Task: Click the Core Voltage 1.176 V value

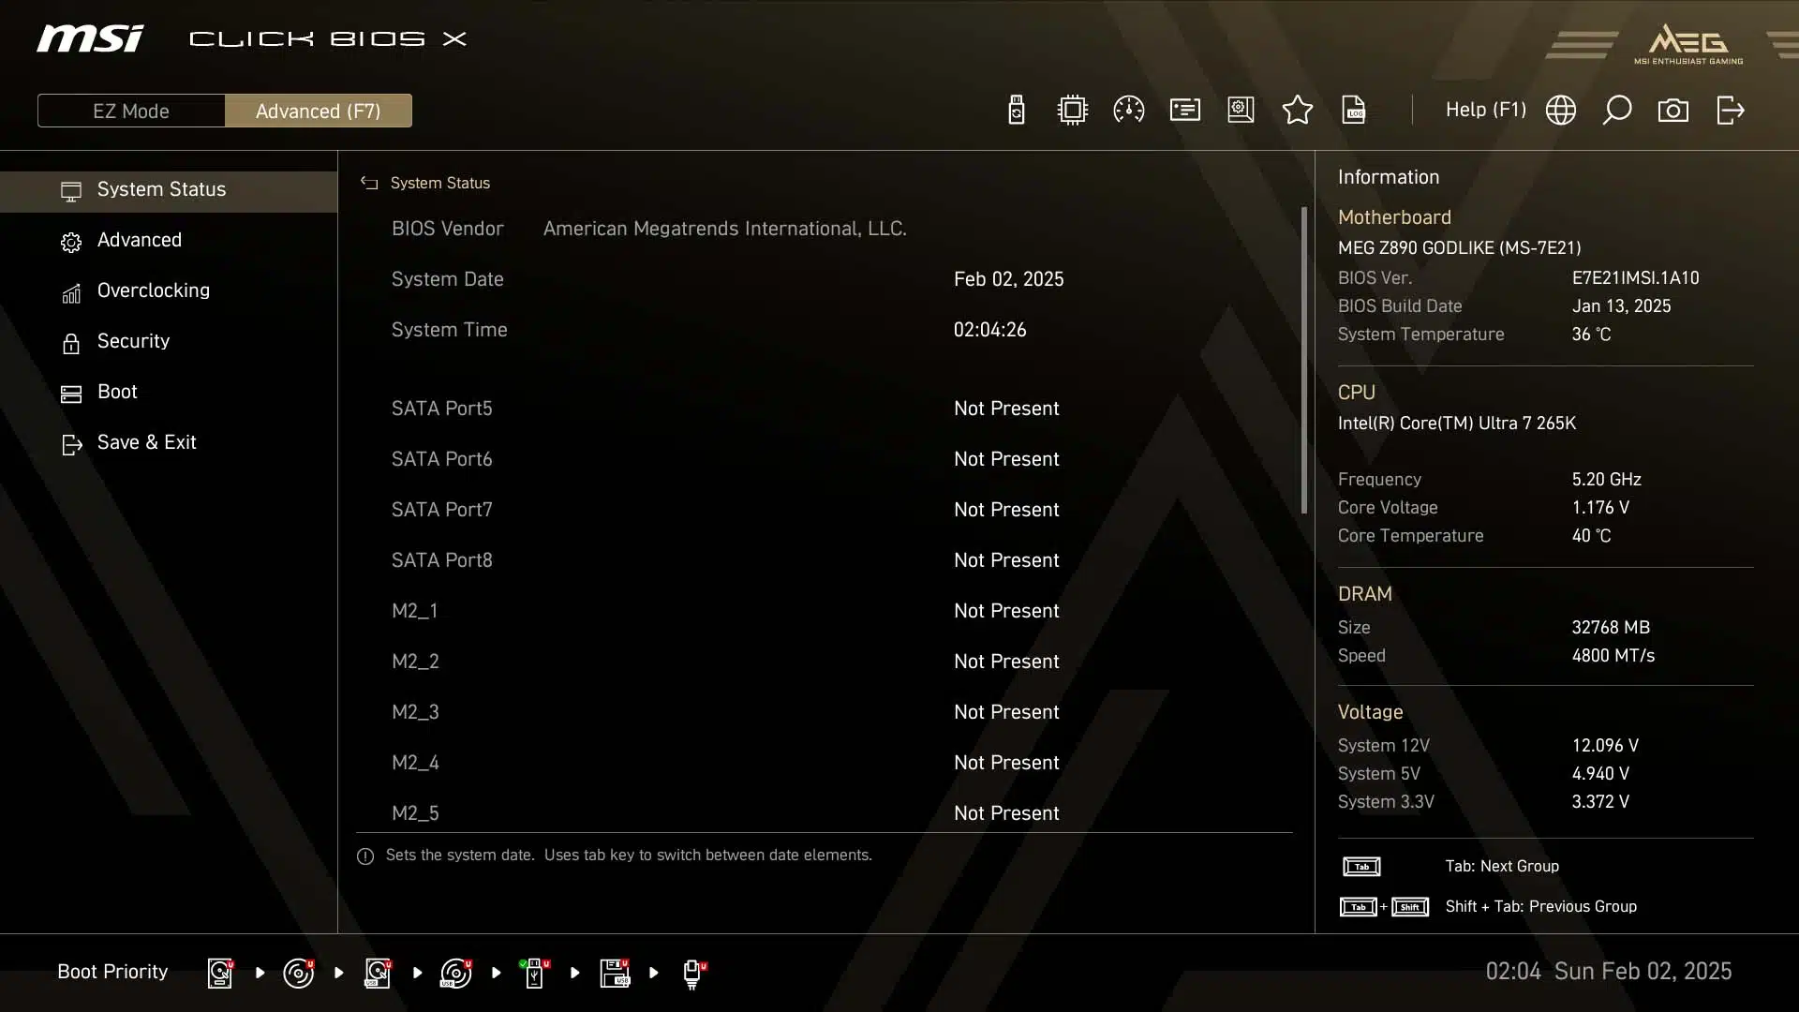Action: pos(1599,508)
